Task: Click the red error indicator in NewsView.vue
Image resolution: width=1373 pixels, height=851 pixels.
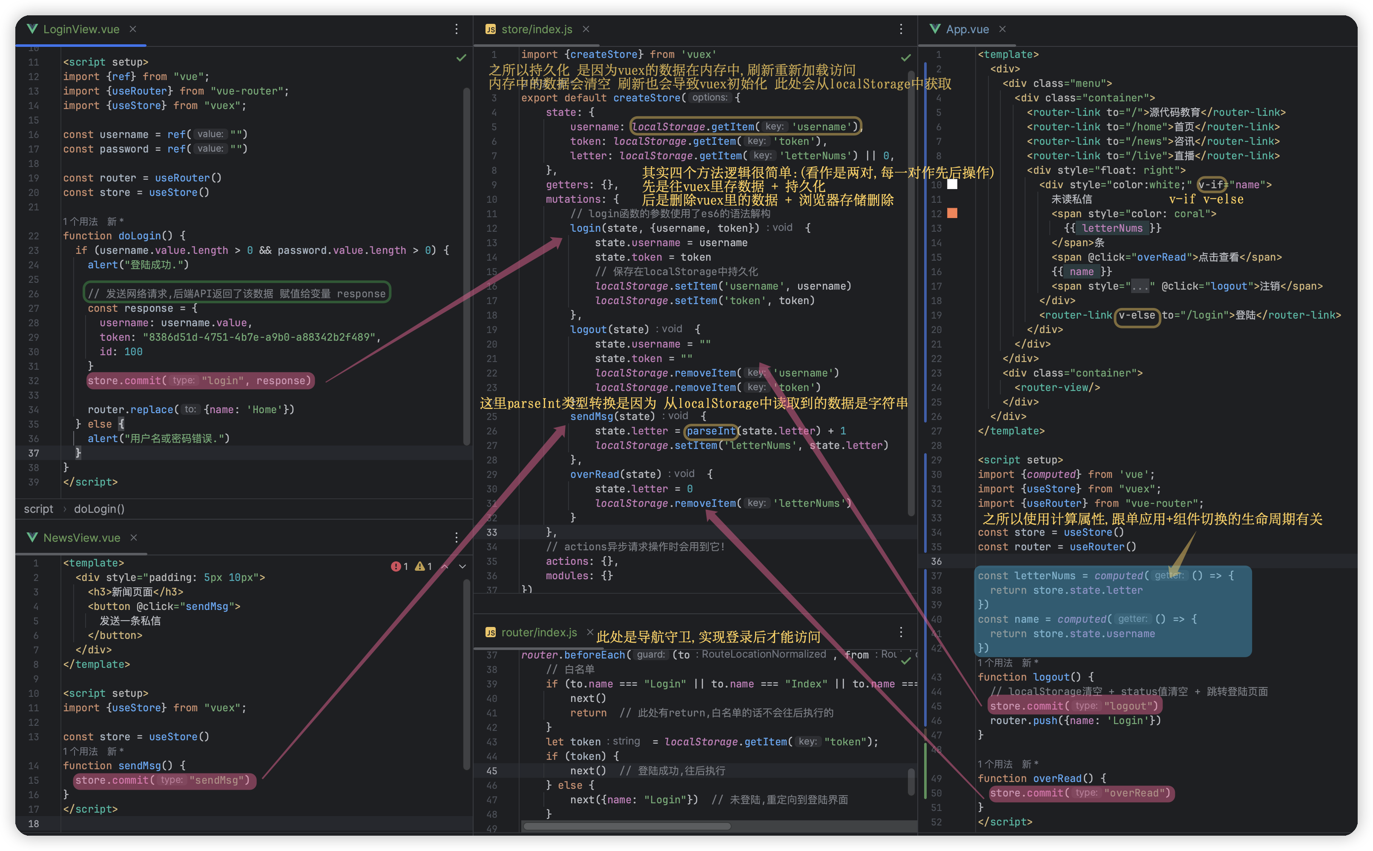Action: (396, 566)
